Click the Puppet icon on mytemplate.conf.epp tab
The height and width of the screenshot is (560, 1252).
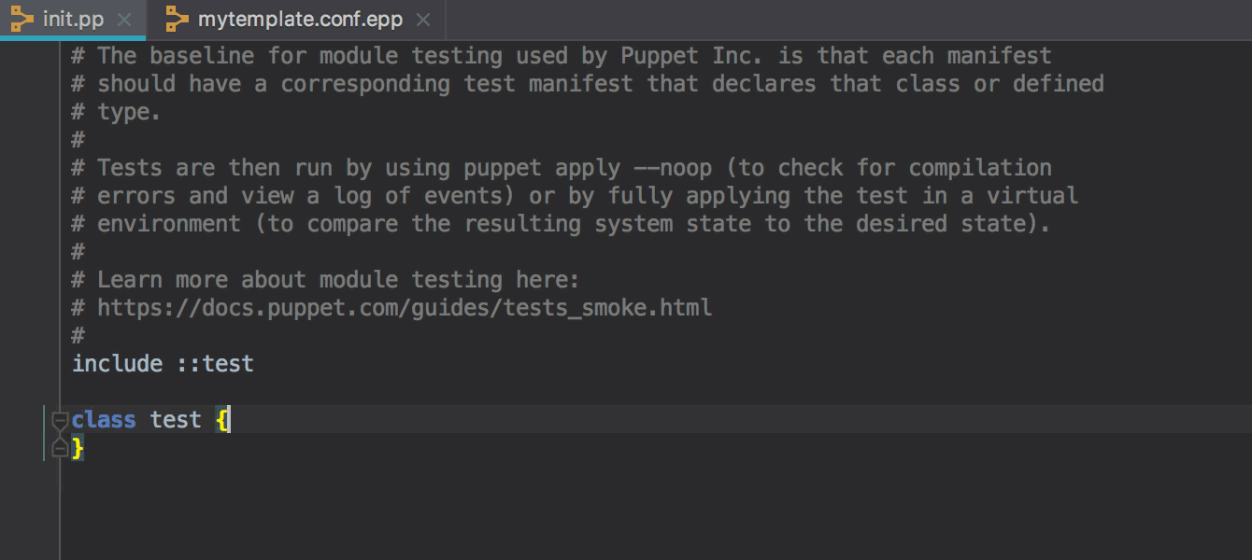coord(177,19)
